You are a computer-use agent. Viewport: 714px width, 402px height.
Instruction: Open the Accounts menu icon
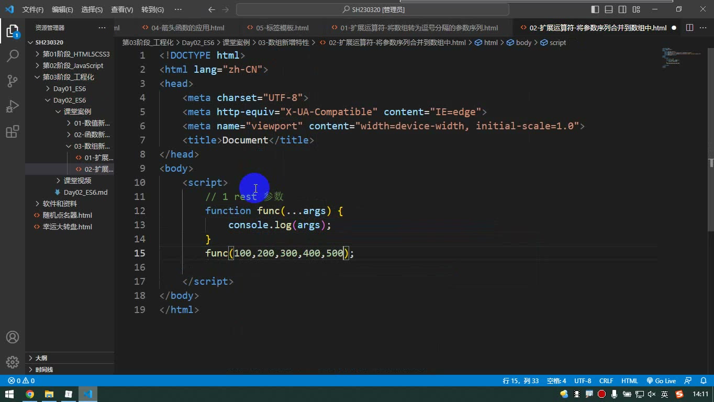pyautogui.click(x=13, y=337)
